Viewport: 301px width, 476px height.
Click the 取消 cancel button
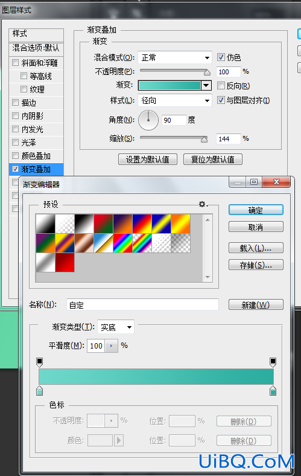click(x=256, y=227)
